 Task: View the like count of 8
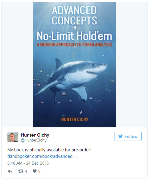(x=39, y=171)
